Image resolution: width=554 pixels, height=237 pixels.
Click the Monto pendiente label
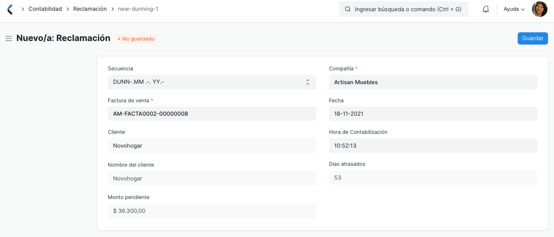(x=129, y=197)
